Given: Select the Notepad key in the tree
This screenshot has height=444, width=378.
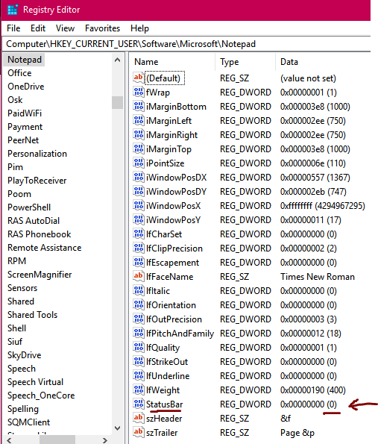Looking at the screenshot, I should click(25, 60).
